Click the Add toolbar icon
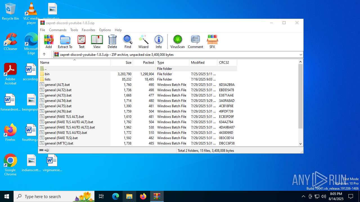The height and width of the screenshot is (202, 360). point(49,42)
